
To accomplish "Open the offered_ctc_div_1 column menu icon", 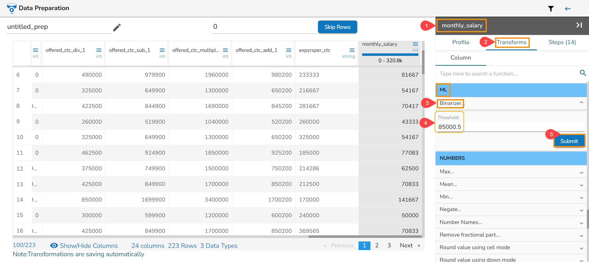I will [x=99, y=50].
